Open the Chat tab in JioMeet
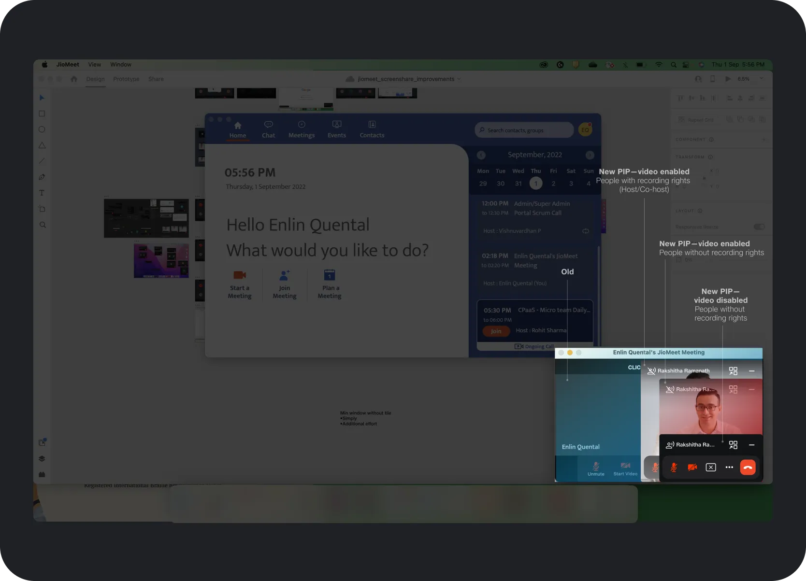806x581 pixels. click(269, 129)
